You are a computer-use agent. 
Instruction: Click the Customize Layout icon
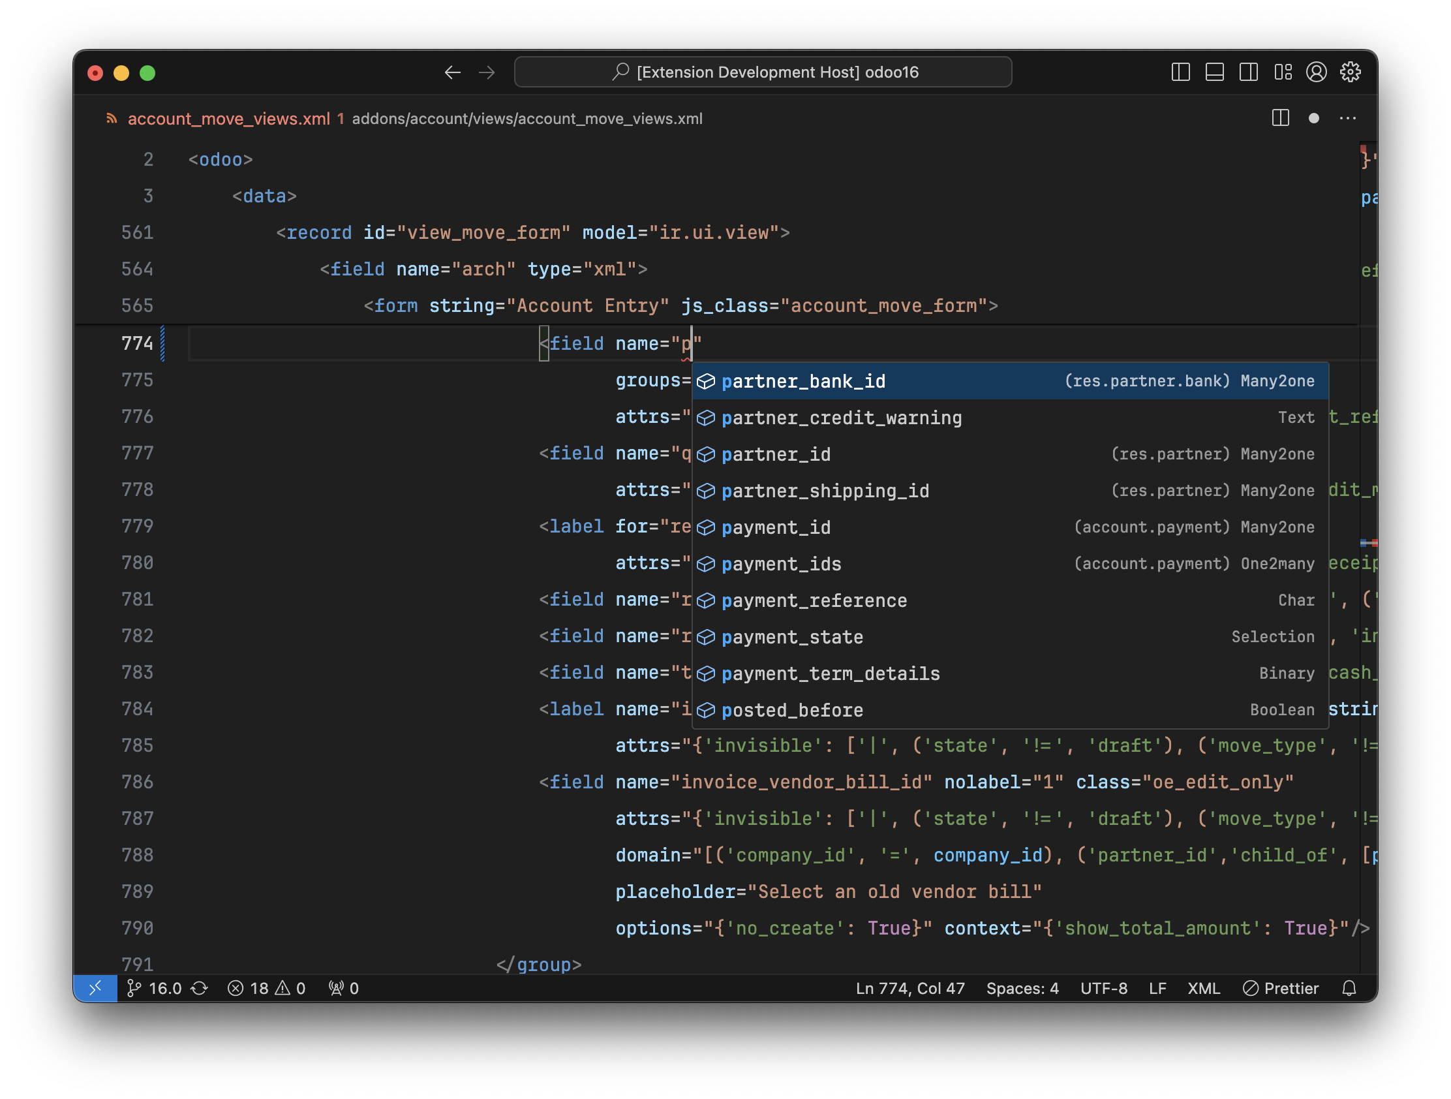1283,72
